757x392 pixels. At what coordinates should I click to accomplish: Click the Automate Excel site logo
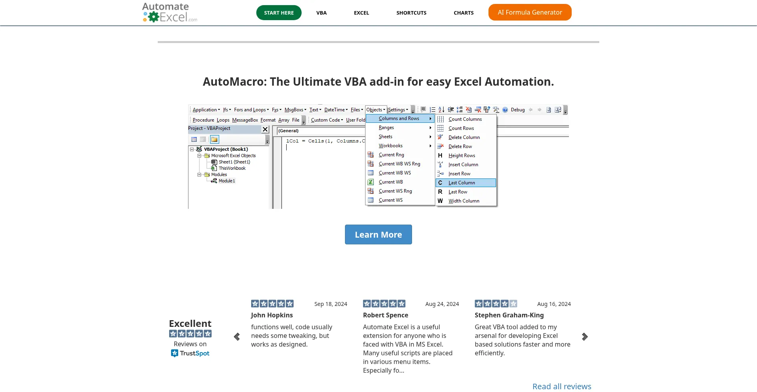coord(170,13)
